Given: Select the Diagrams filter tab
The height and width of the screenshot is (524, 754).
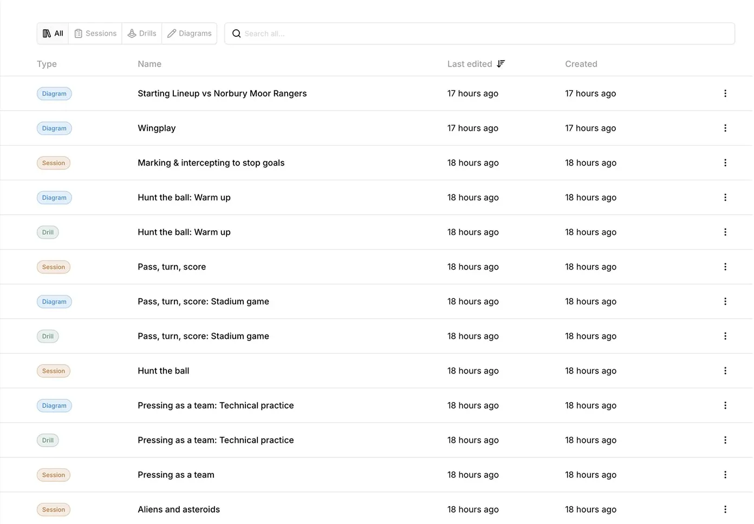Looking at the screenshot, I should 189,34.
